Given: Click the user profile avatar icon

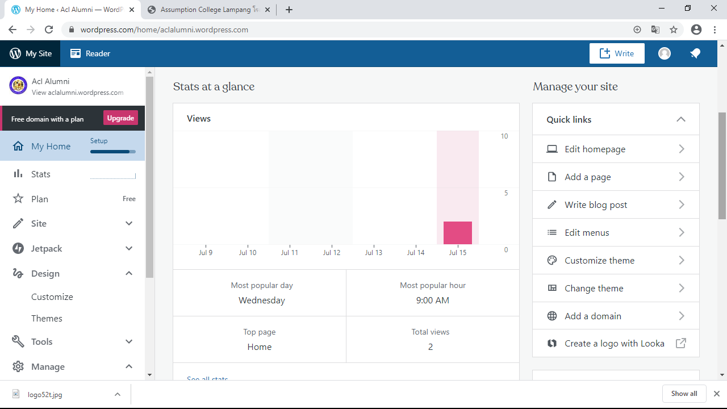Looking at the screenshot, I should pos(665,53).
